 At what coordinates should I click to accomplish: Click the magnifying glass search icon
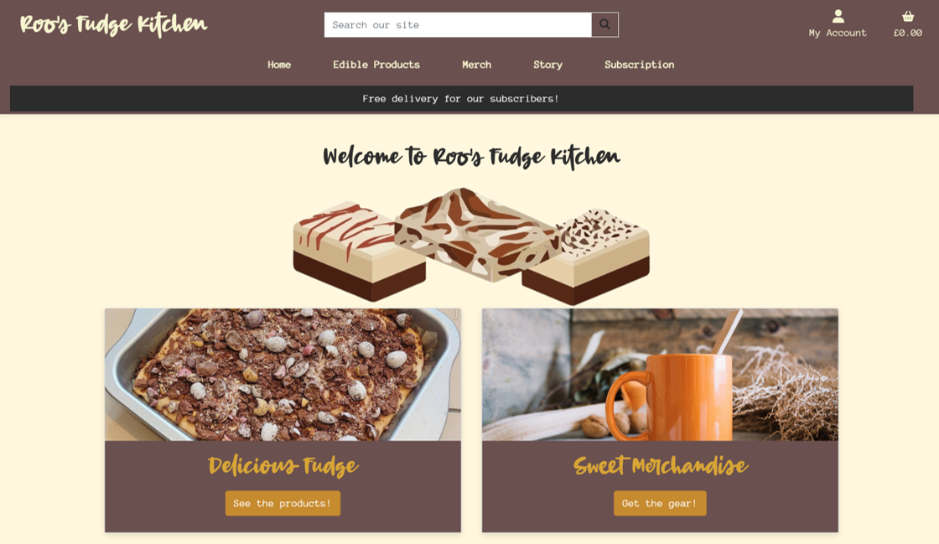[604, 24]
